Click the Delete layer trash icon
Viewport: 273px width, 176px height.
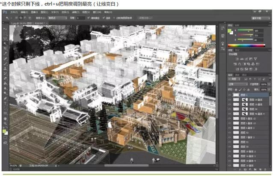point(265,169)
